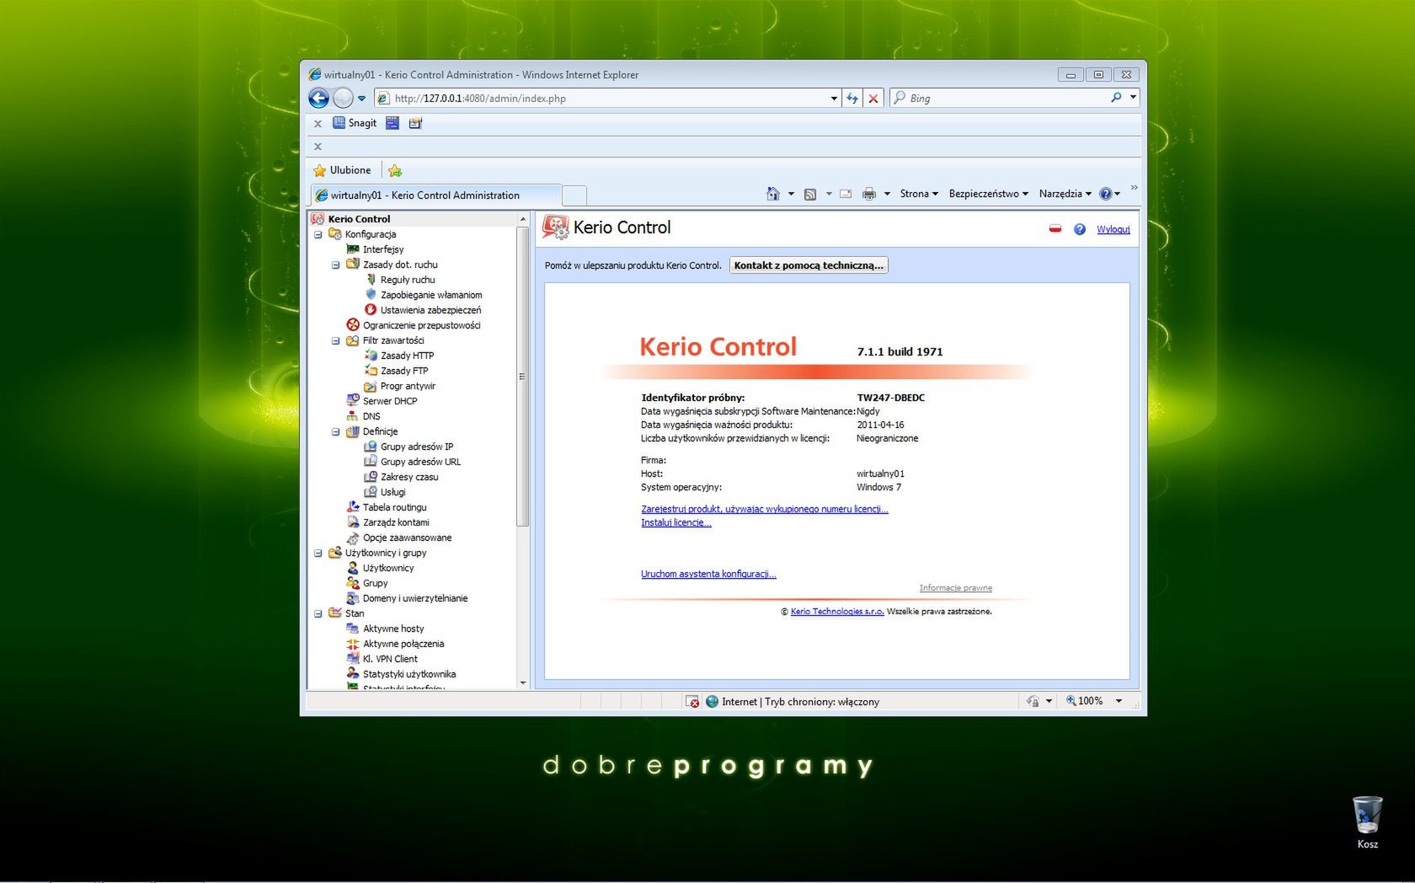
Task: Collapse Użytkownicy i grupy node
Action: click(x=318, y=553)
